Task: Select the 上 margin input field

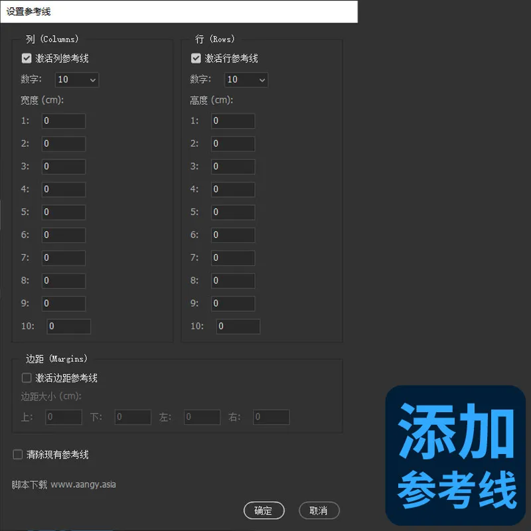Action: pyautogui.click(x=63, y=417)
